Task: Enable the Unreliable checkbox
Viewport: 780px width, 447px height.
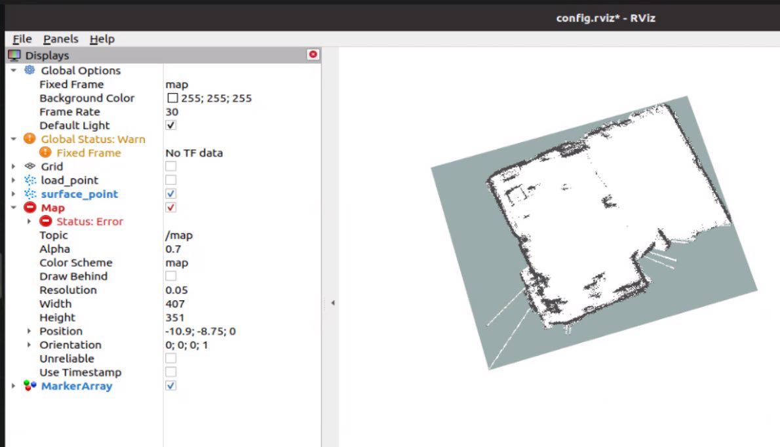Action: pyautogui.click(x=170, y=358)
